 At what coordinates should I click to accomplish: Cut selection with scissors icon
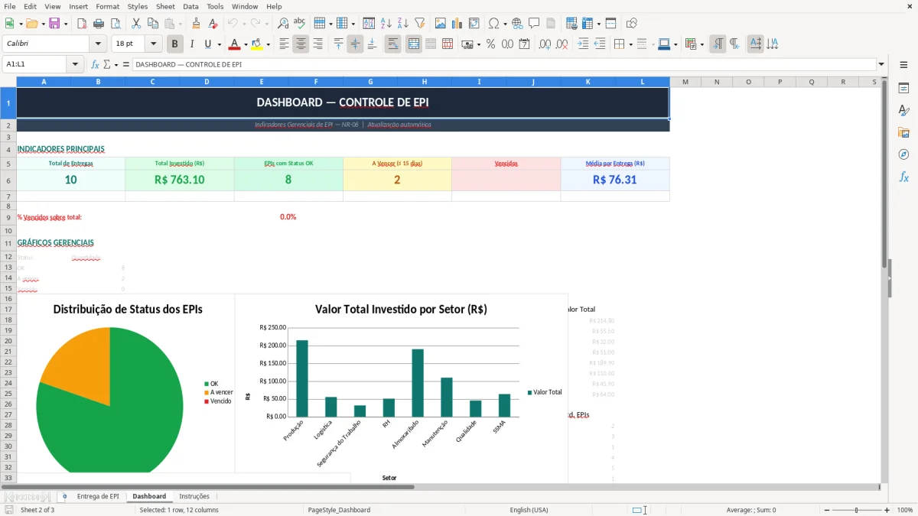coord(135,24)
